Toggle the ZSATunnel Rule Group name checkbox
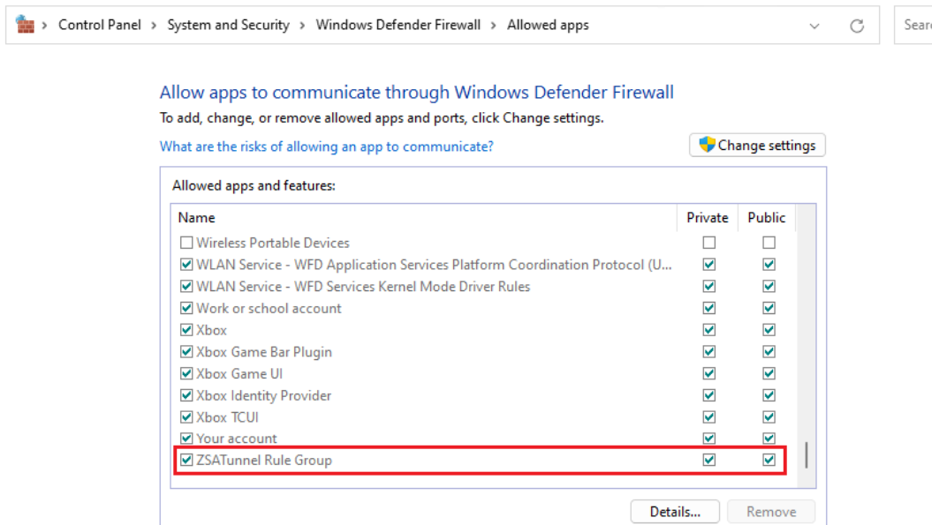 pos(186,460)
